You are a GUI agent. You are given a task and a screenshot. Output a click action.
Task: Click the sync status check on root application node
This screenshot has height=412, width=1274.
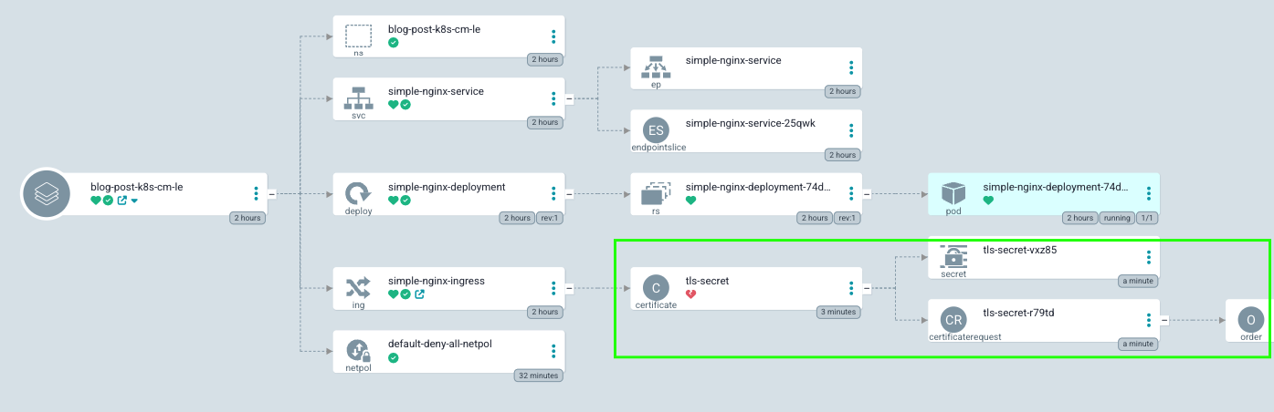108,201
